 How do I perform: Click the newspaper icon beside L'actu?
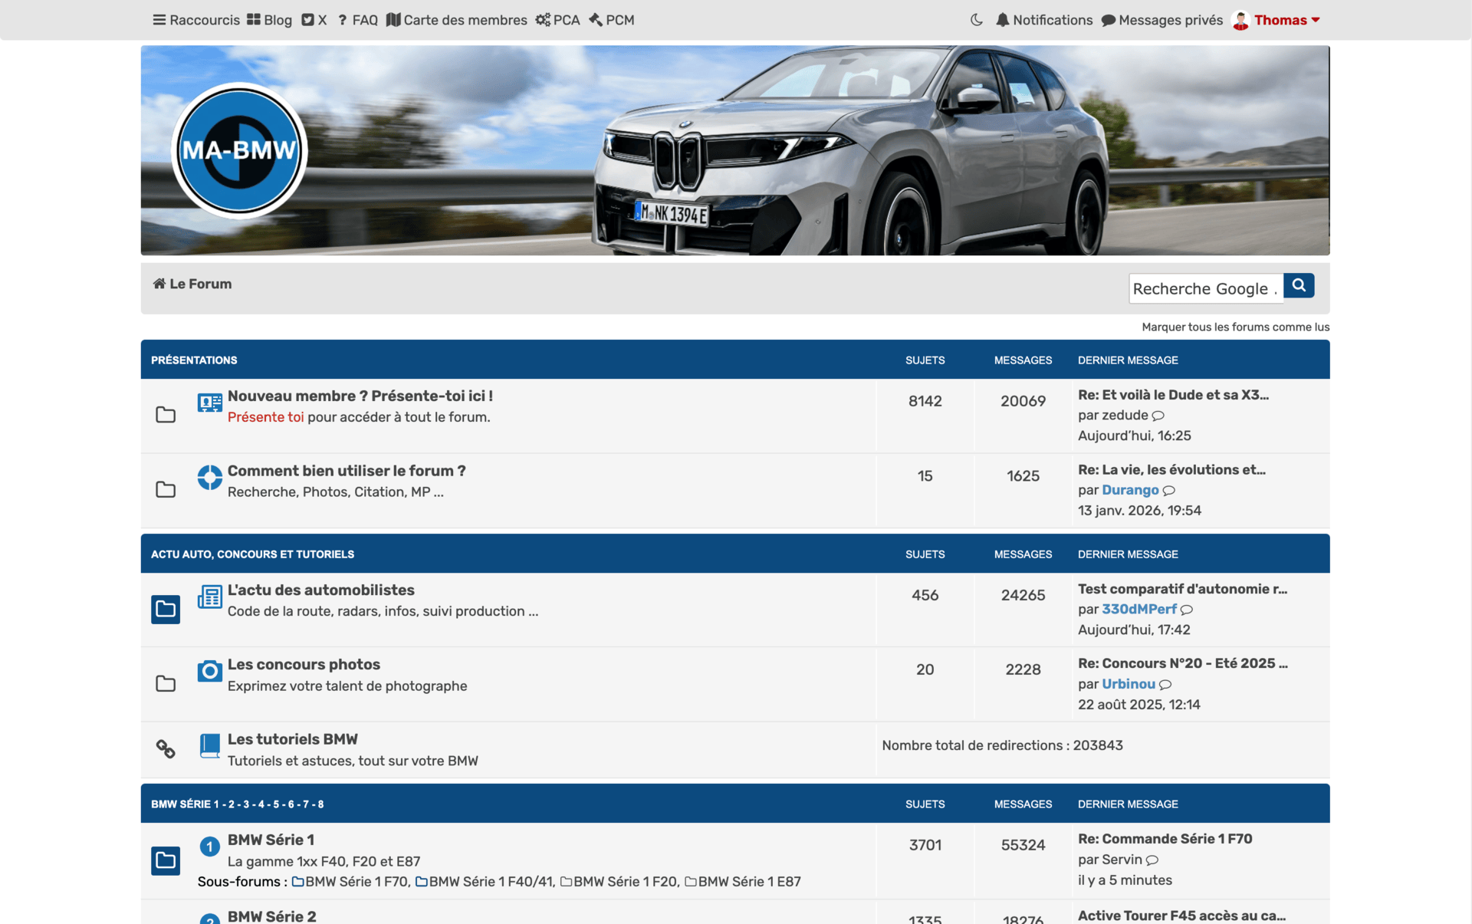click(x=209, y=597)
